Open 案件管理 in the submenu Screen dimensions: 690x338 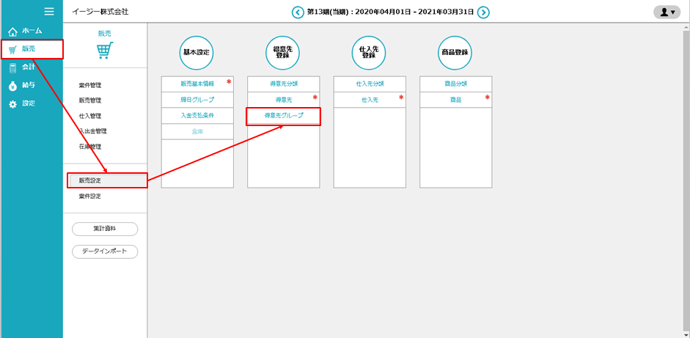click(x=90, y=85)
